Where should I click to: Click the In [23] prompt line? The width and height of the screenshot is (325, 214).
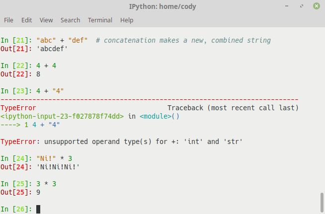tap(34, 91)
